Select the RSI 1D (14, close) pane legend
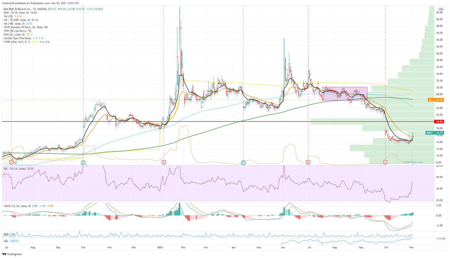 pyautogui.click(x=18, y=168)
